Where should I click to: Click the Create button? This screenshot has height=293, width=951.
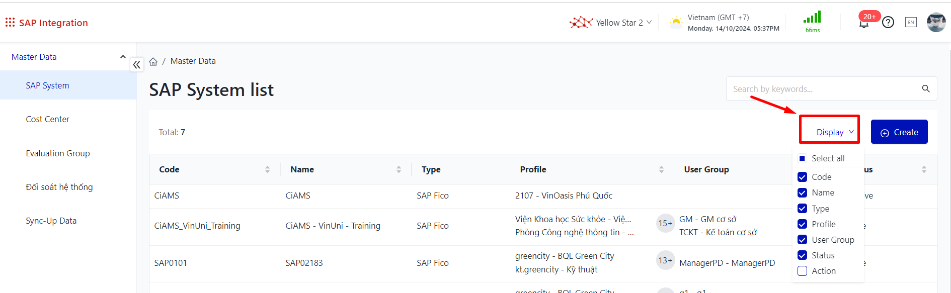click(899, 132)
